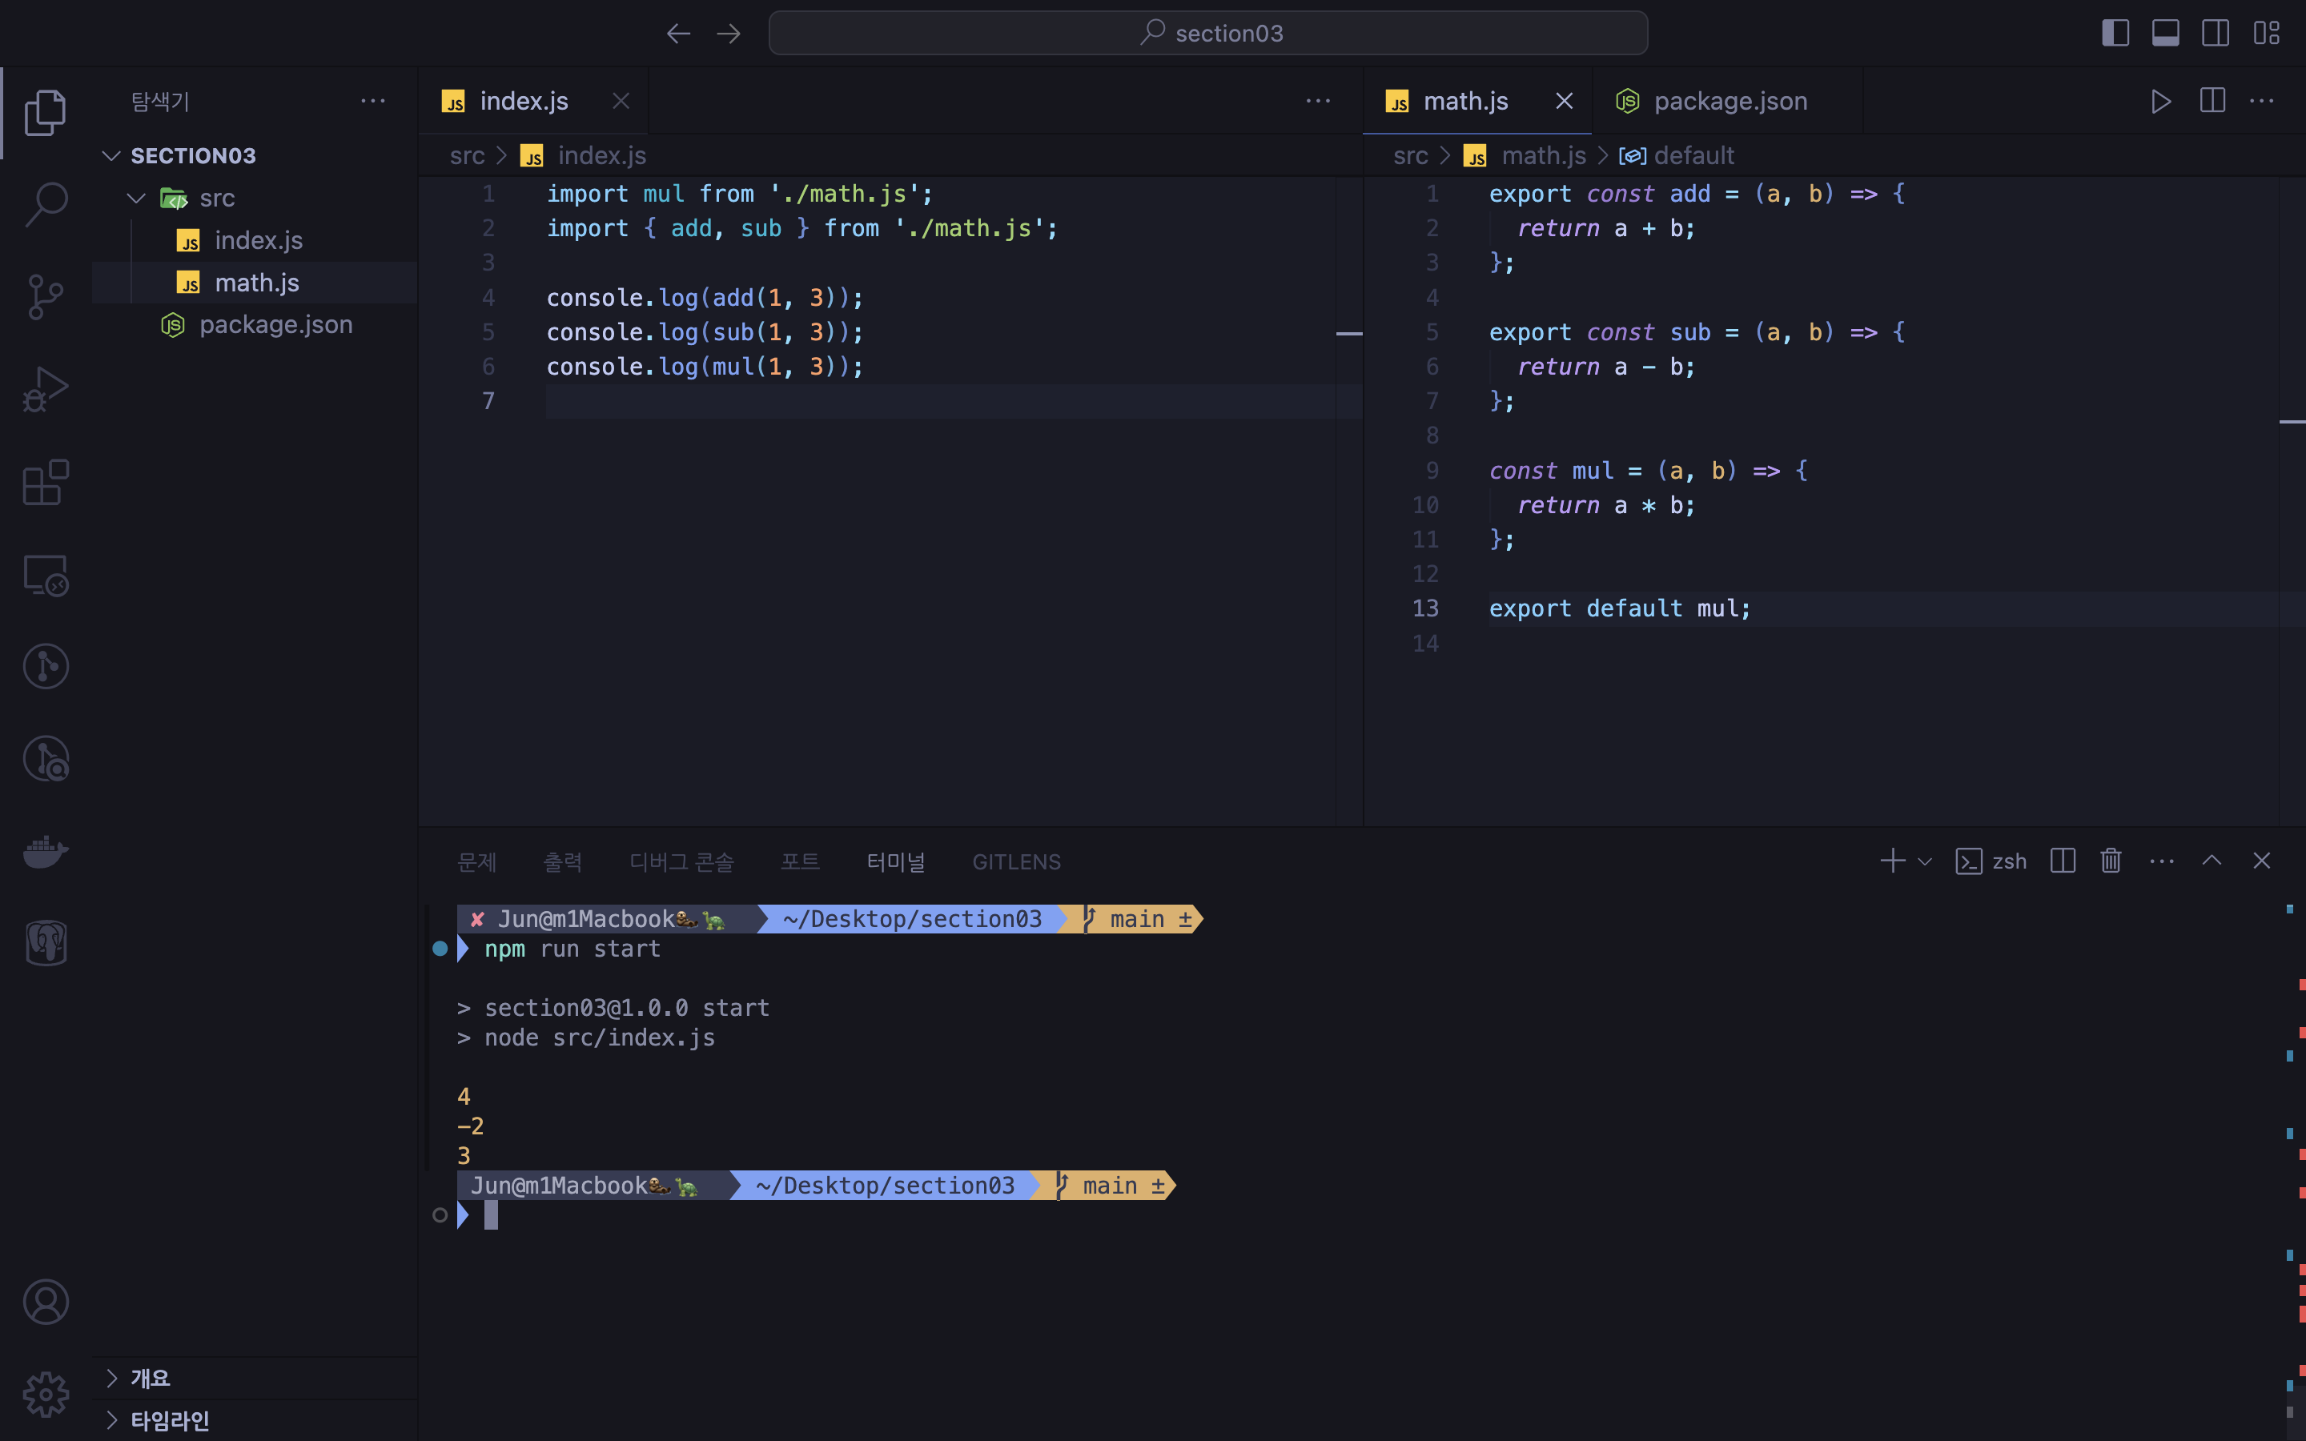Open the Manage settings gear

point(46,1395)
